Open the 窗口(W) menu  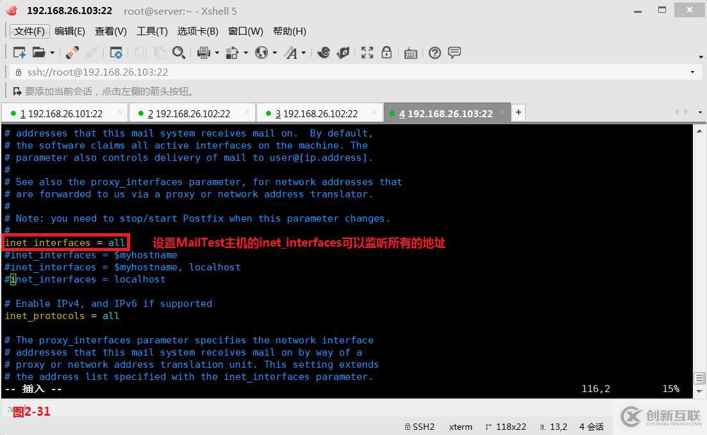tap(245, 31)
